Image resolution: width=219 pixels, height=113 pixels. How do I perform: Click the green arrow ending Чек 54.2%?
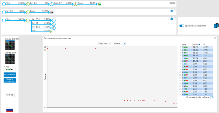51,32
